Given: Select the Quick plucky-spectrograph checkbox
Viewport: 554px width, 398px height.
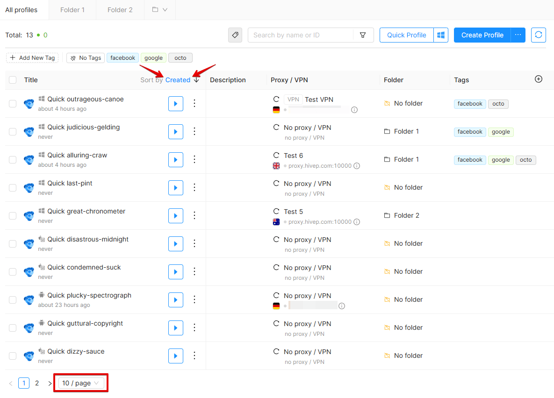Looking at the screenshot, I should click(13, 300).
